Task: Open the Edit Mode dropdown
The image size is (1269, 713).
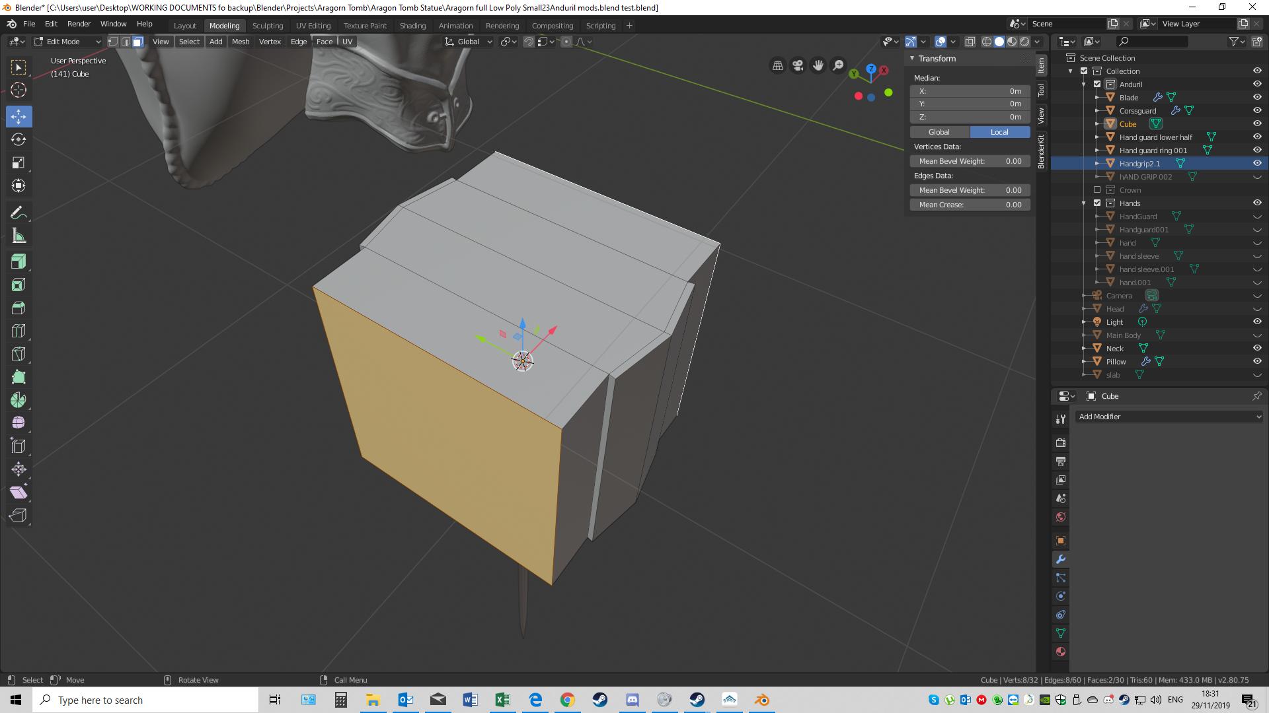Action: point(66,41)
